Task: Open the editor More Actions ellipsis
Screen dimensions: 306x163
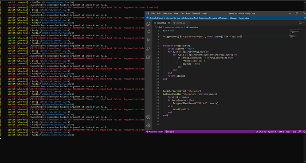Action: click(304, 23)
